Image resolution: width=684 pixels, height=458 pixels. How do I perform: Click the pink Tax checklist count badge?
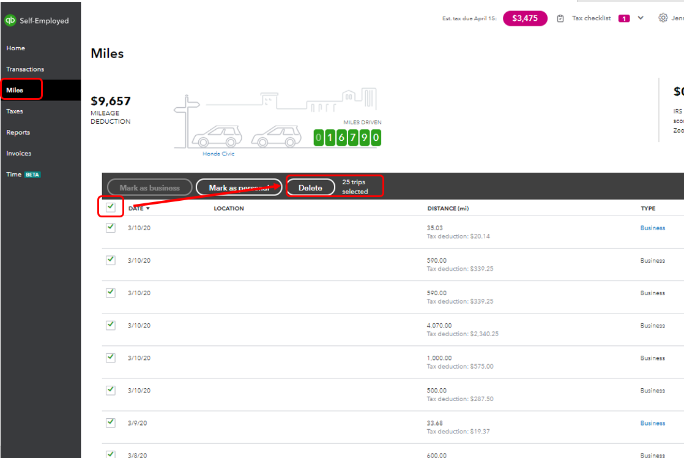(x=624, y=18)
